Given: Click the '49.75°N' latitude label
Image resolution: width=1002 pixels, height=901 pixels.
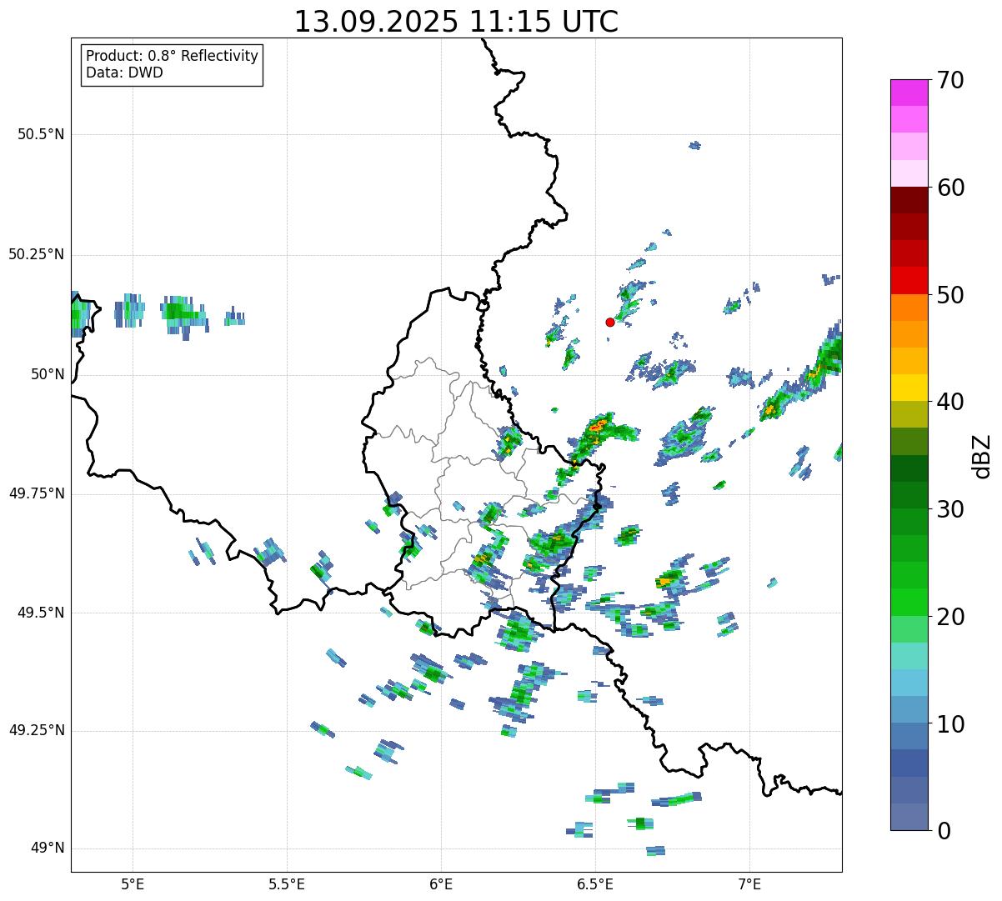Looking at the screenshot, I should [x=37, y=493].
